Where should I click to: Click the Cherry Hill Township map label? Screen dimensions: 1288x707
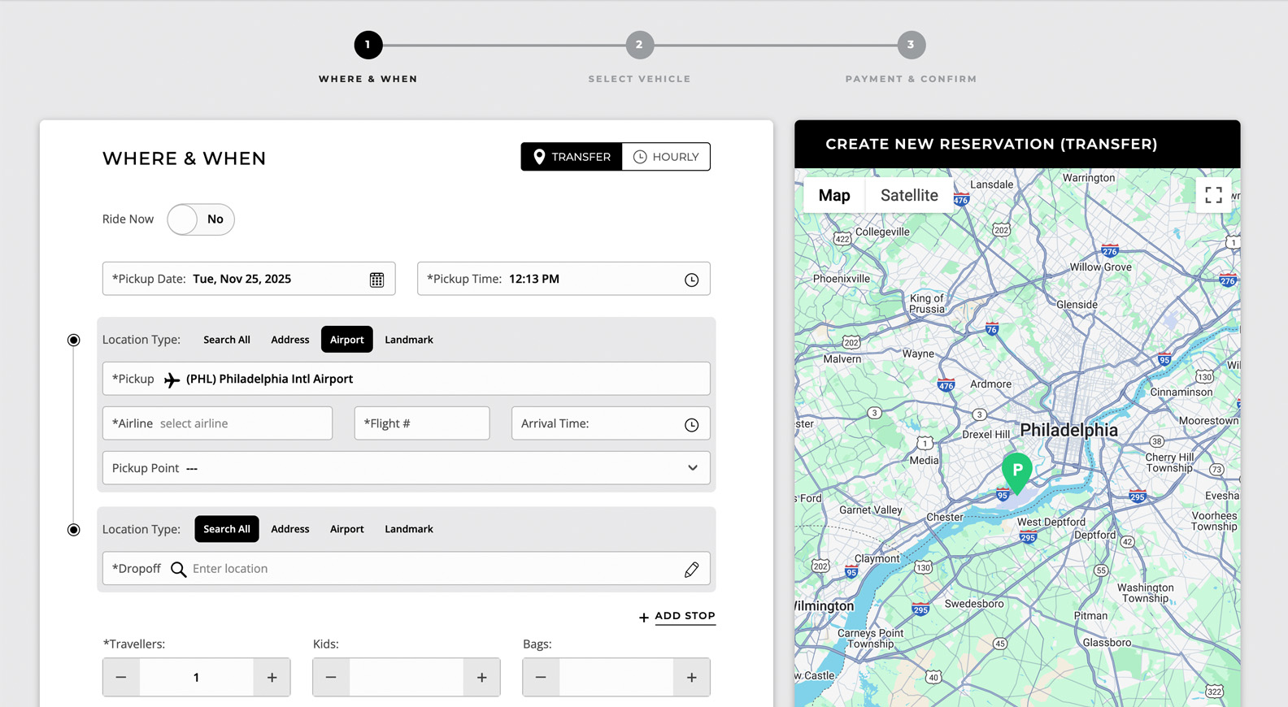tap(1169, 462)
